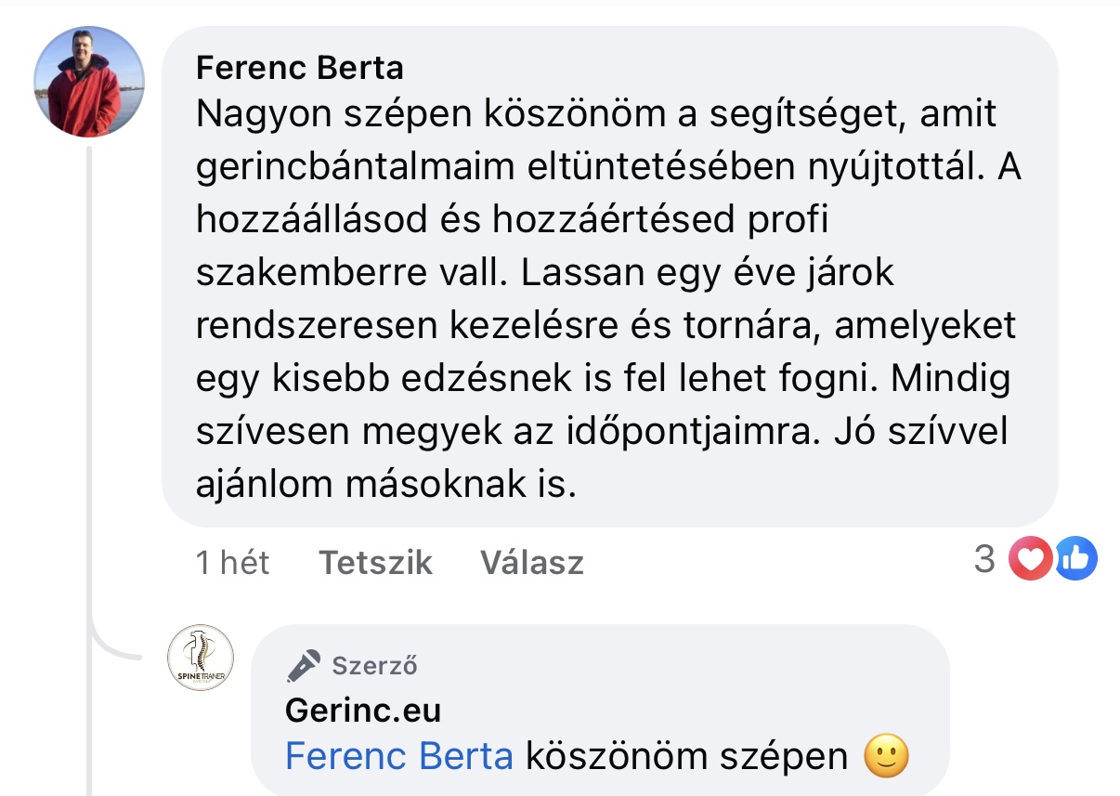Image resolution: width=1120 pixels, height=796 pixels.
Task: Select the 'Nagyon szépen köszönöm' comment text
Action: pyautogui.click(x=409, y=115)
